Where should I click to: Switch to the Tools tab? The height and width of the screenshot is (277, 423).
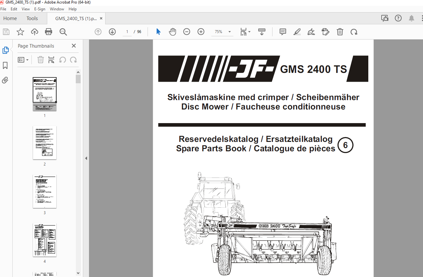point(32,18)
